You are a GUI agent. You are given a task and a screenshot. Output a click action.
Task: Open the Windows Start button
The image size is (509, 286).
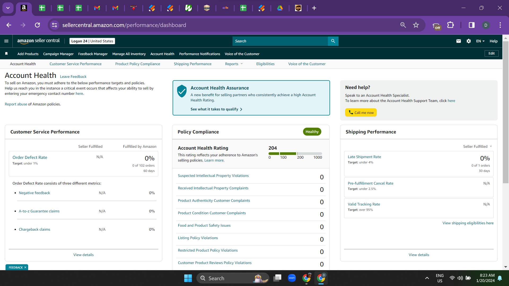188,278
